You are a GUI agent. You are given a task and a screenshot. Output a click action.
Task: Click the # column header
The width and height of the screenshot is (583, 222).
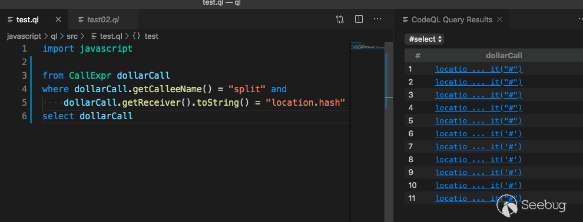click(418, 56)
